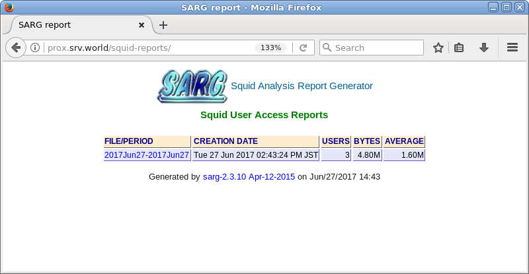This screenshot has width=529, height=274.
Task: Follow the sarg-2.3.10 Apr-12-2015 link
Action: [249, 177]
